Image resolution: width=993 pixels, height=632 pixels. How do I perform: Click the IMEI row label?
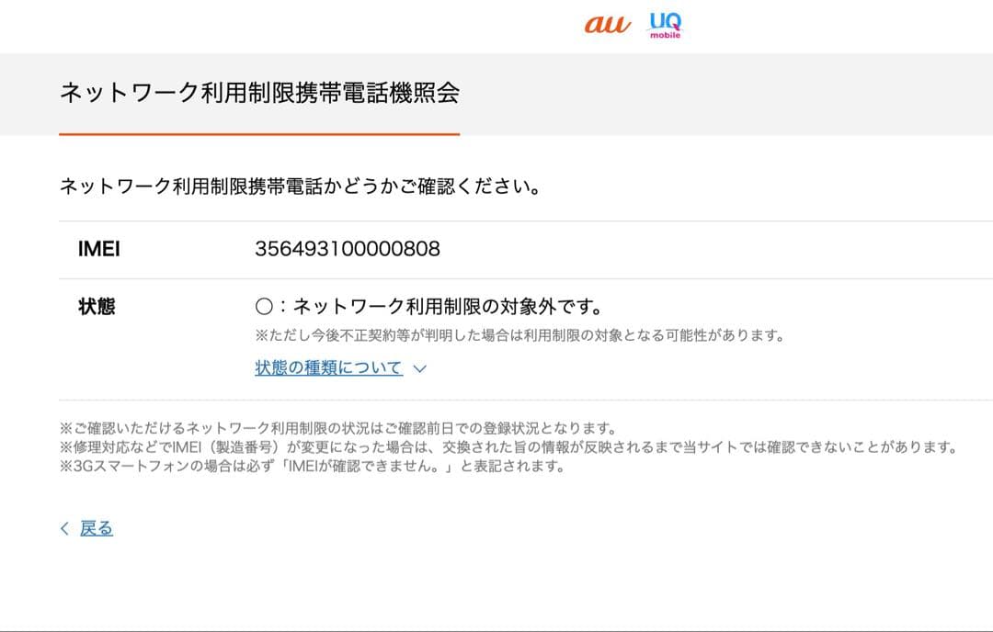click(99, 249)
